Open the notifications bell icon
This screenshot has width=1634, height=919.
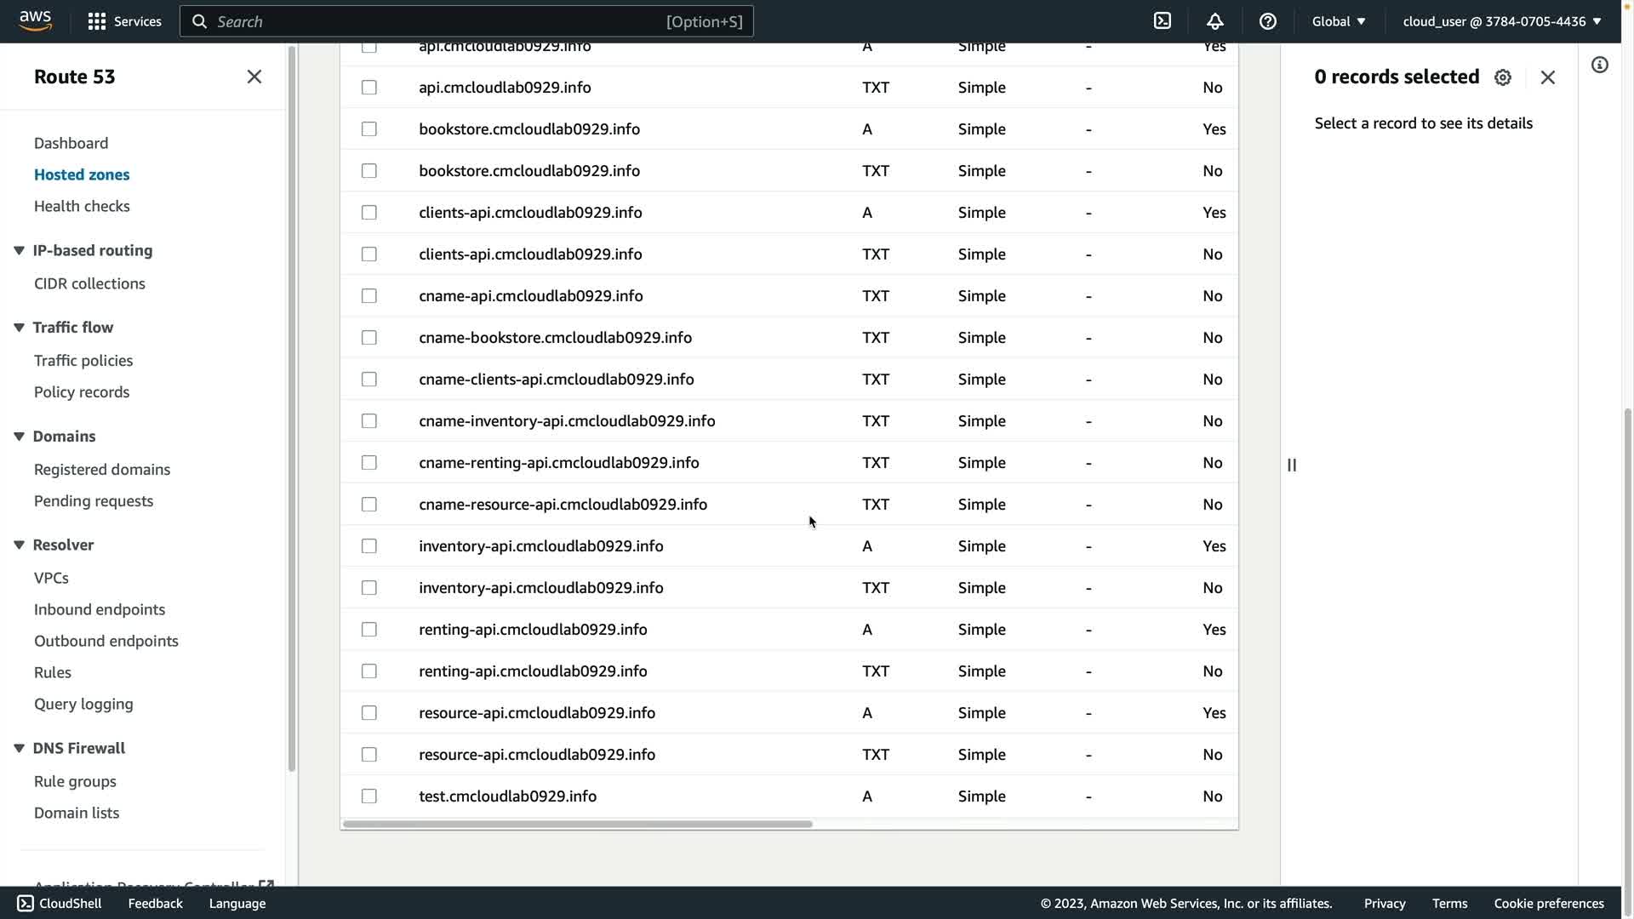(x=1215, y=21)
